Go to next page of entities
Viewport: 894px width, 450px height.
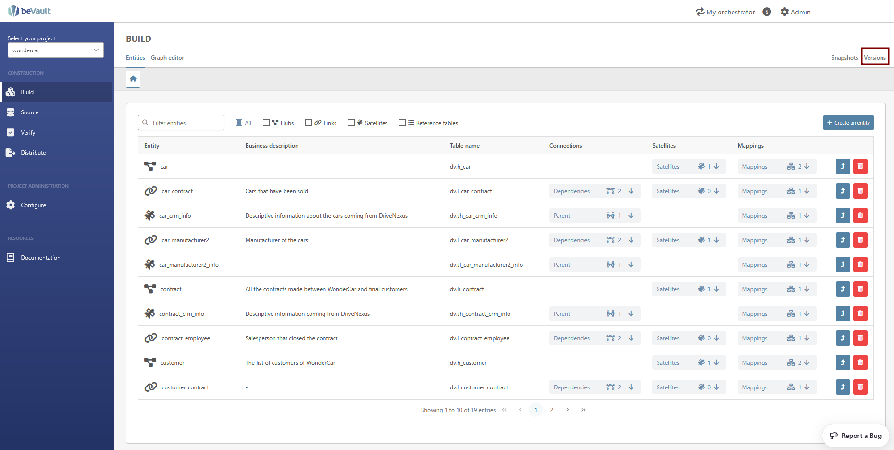click(568, 410)
